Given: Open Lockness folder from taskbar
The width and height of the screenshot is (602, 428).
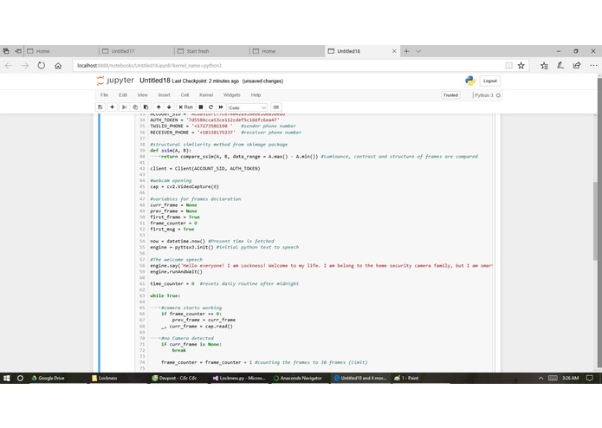Looking at the screenshot, I should point(105,378).
